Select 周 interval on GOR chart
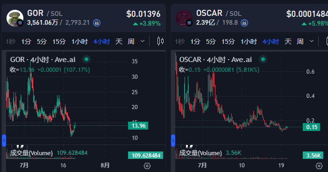The width and height of the screenshot is (328, 172). click(131, 41)
